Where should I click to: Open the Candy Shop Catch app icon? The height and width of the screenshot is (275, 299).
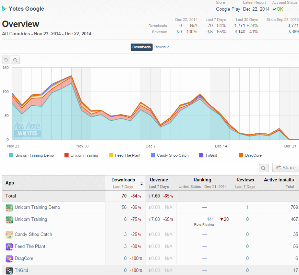tap(9, 235)
